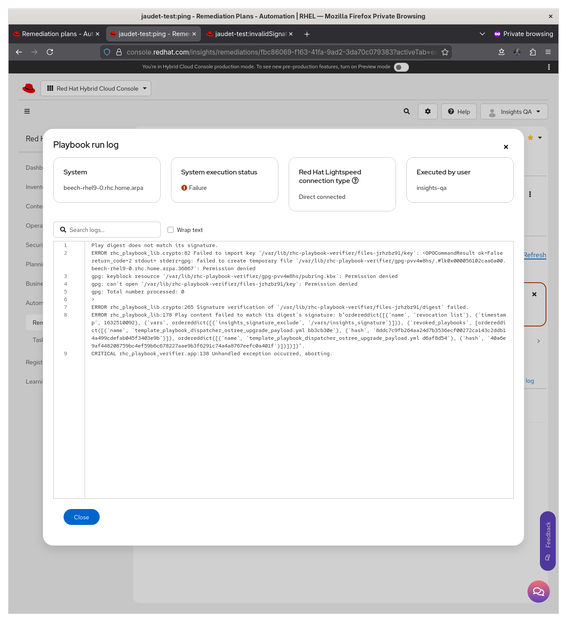Screen dimensions: 567x622
Task: Click the System execution status label
Action: coord(219,172)
